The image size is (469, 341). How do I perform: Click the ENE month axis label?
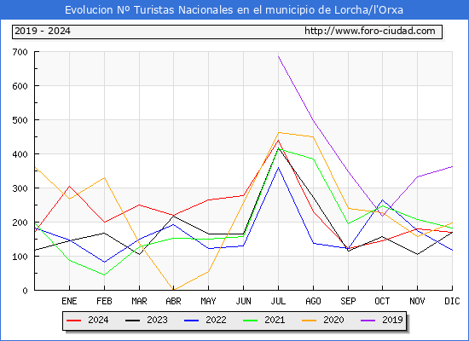pos(69,301)
